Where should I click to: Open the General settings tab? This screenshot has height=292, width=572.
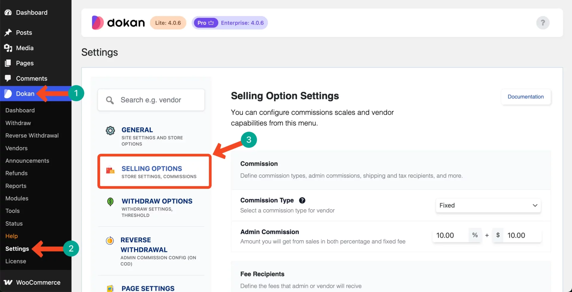tap(151, 136)
